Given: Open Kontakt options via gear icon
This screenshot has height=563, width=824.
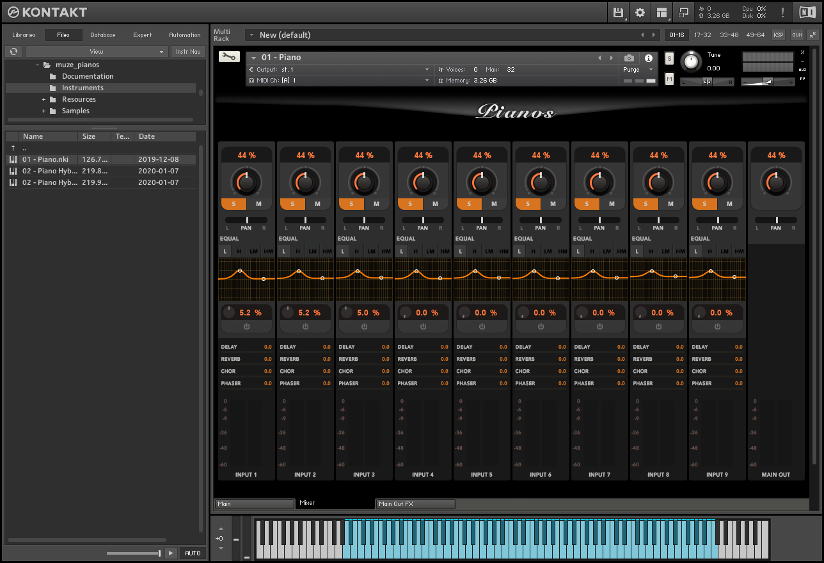Looking at the screenshot, I should pos(640,12).
